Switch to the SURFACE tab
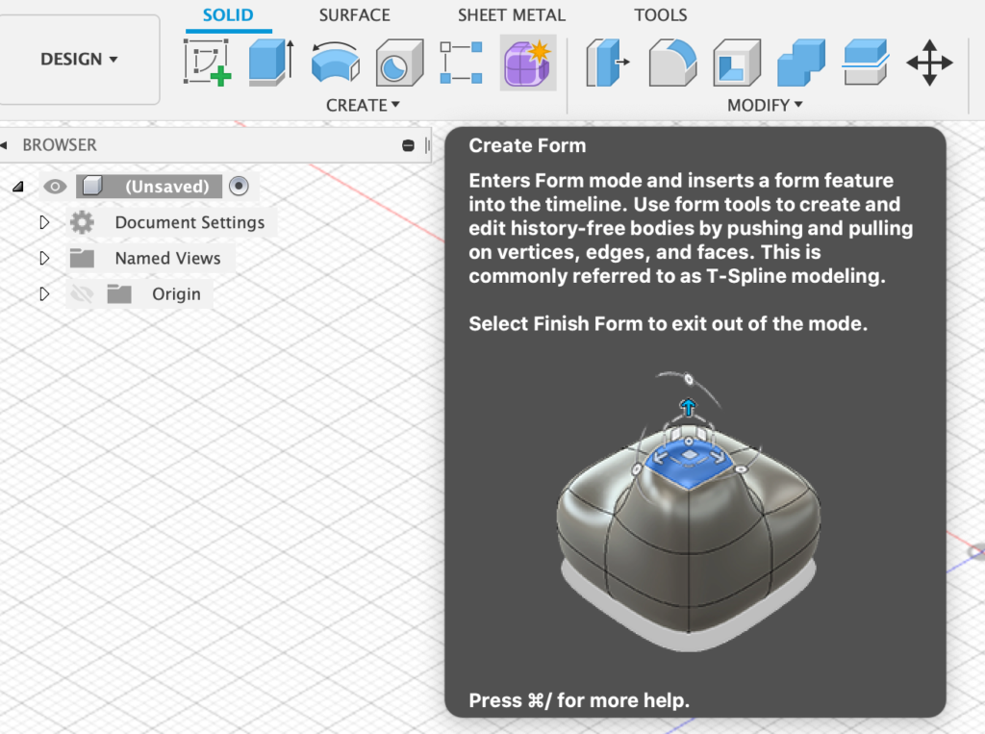 [x=354, y=15]
